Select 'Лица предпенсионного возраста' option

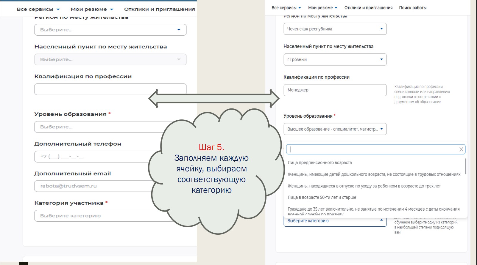(319, 163)
